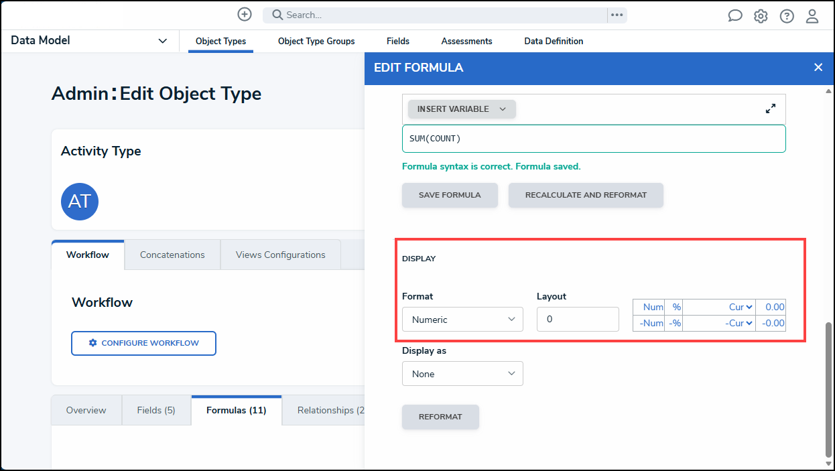Open the Insert Variable dropdown
Viewport: 835px width, 471px height.
pos(461,109)
